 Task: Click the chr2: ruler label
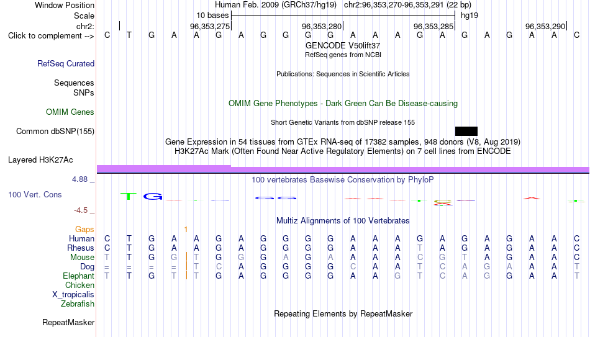[85, 26]
